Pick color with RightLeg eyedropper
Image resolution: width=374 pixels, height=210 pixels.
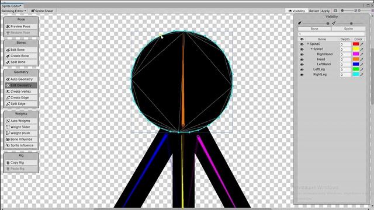[362, 75]
